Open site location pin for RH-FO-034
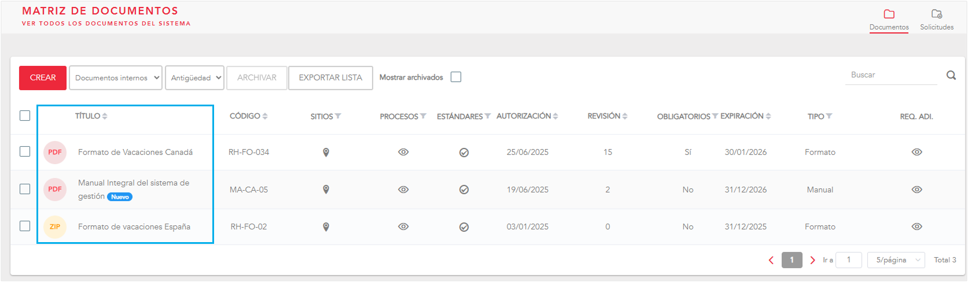 [x=326, y=153]
